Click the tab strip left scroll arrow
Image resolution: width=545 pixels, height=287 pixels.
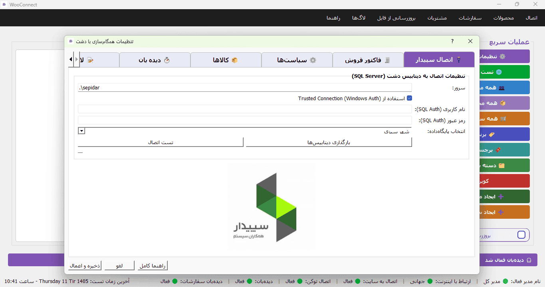click(x=71, y=59)
